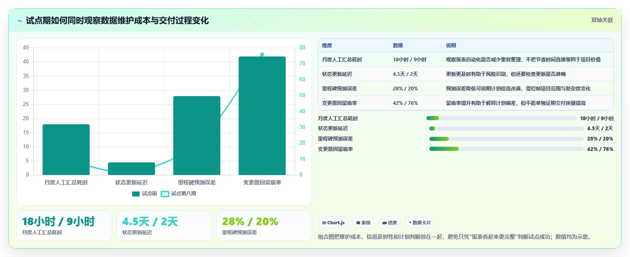Open the 18小时 / 9小时 data card

click(x=64, y=225)
